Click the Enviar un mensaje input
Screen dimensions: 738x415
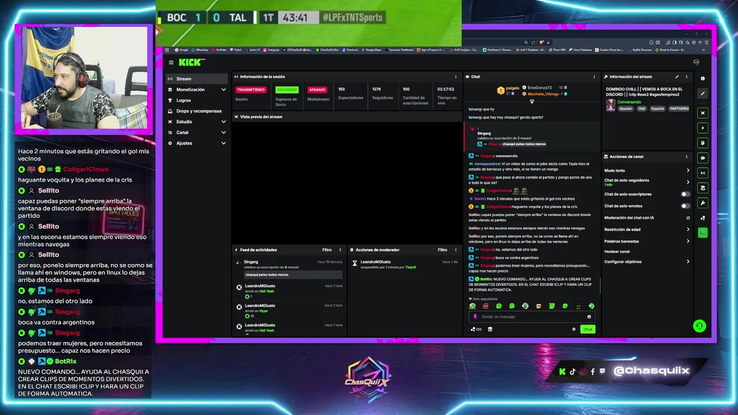point(532,316)
